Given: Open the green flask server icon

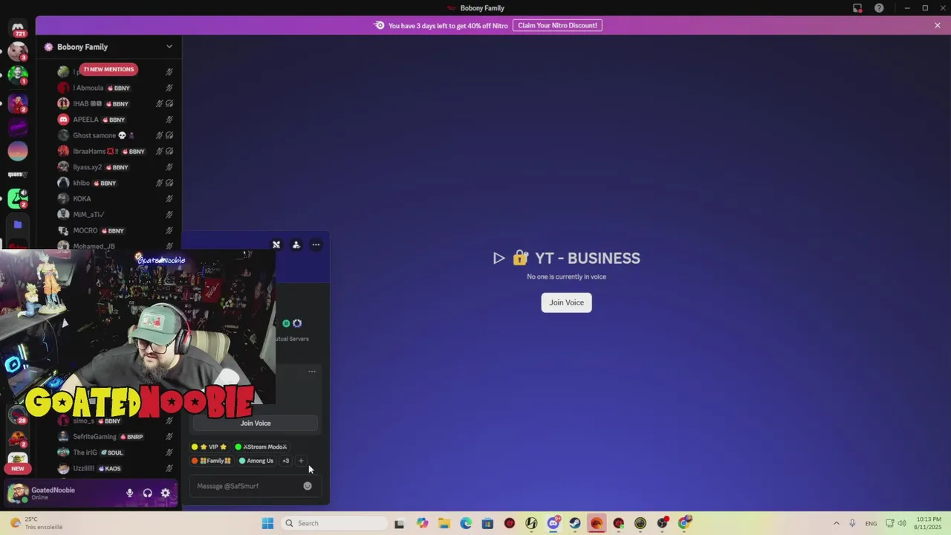Looking at the screenshot, I should pyautogui.click(x=18, y=199).
